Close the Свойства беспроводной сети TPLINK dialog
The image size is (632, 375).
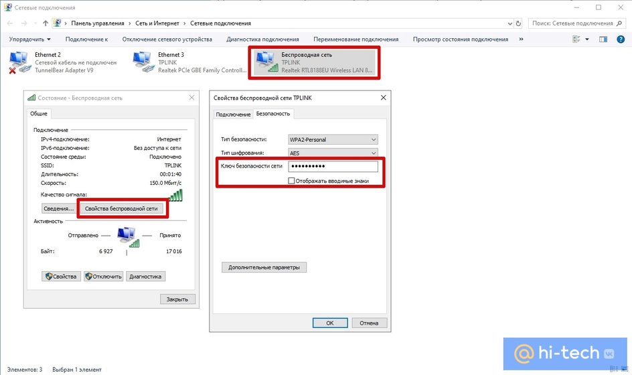click(384, 98)
